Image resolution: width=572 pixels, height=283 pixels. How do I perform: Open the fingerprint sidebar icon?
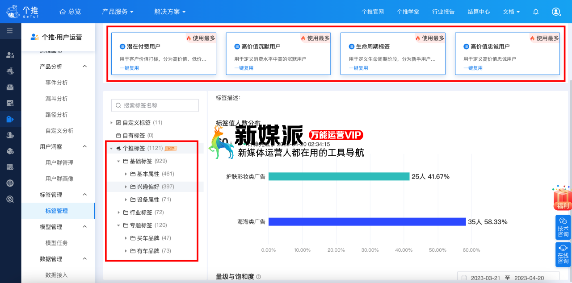click(x=10, y=183)
